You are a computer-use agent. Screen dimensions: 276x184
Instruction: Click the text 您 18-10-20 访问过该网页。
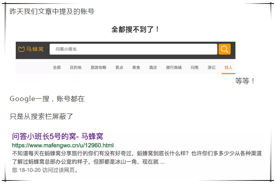45,170
